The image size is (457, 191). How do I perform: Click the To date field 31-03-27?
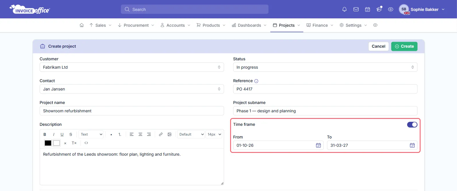[372, 145]
